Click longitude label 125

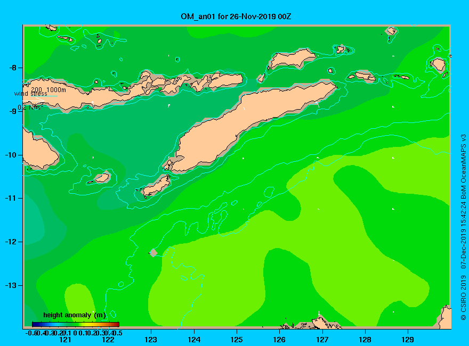pyautogui.click(x=237, y=340)
